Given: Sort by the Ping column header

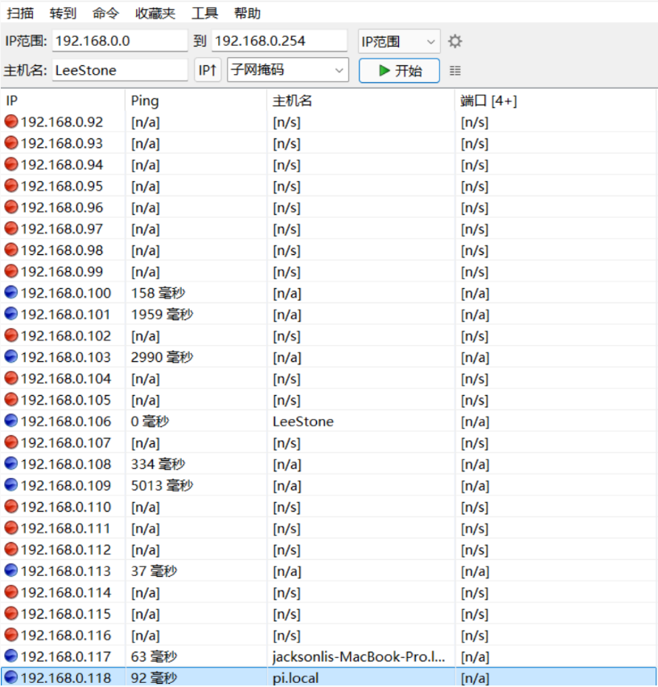Looking at the screenshot, I should point(196,101).
